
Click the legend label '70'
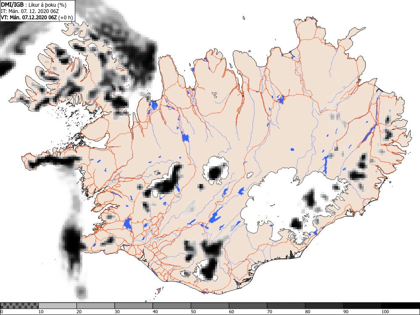click(x=270, y=312)
